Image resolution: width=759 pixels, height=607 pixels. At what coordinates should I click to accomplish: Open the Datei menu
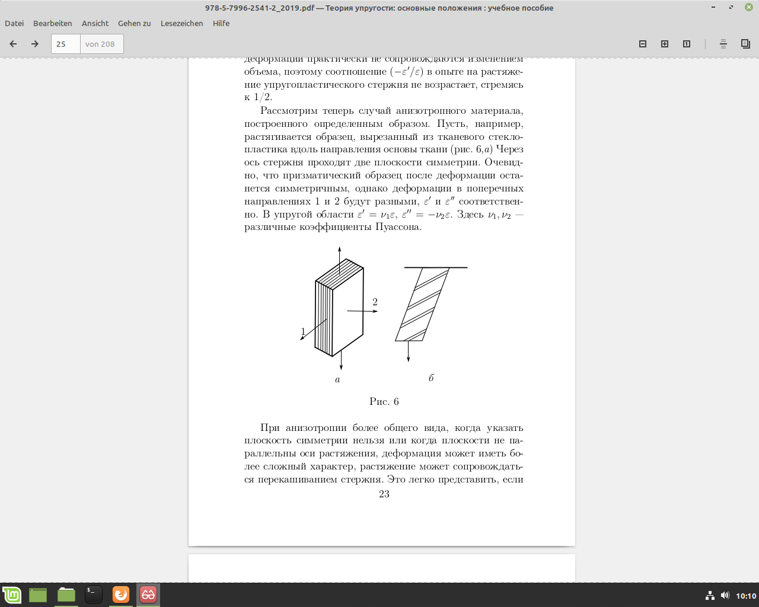[14, 23]
